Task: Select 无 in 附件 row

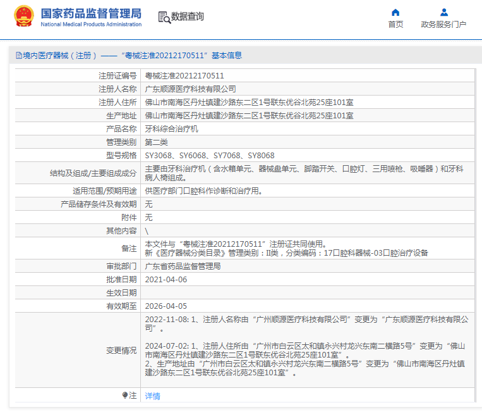Action: point(149,218)
